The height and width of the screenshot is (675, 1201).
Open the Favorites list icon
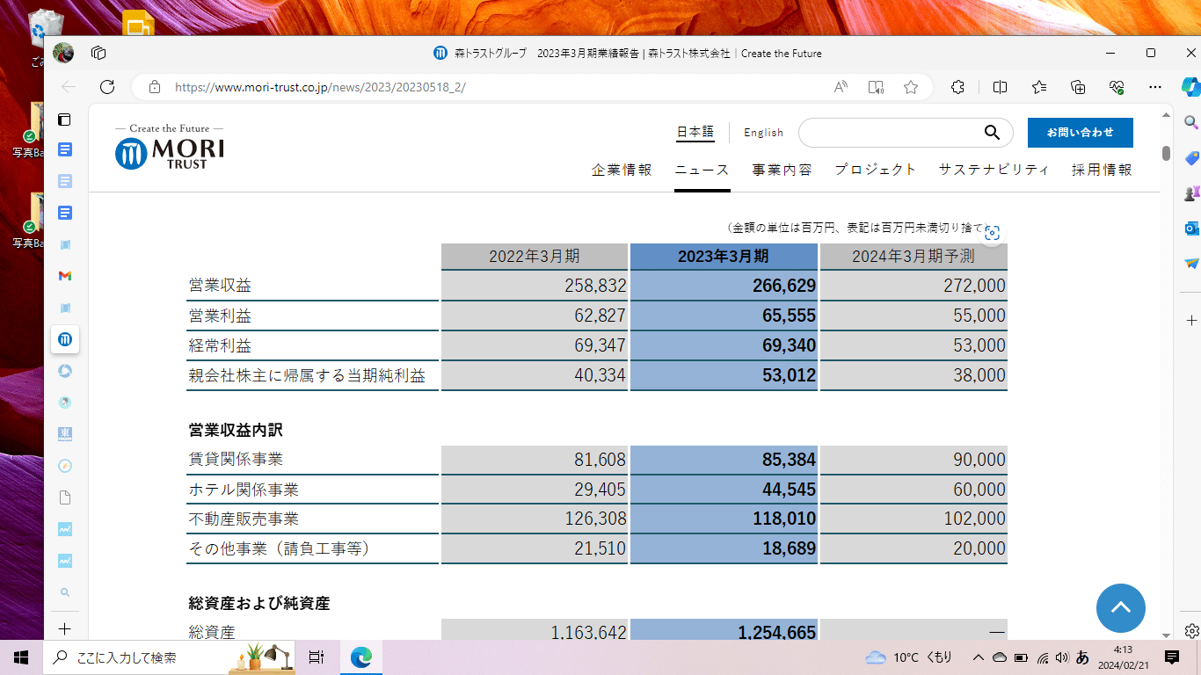pyautogui.click(x=1039, y=87)
